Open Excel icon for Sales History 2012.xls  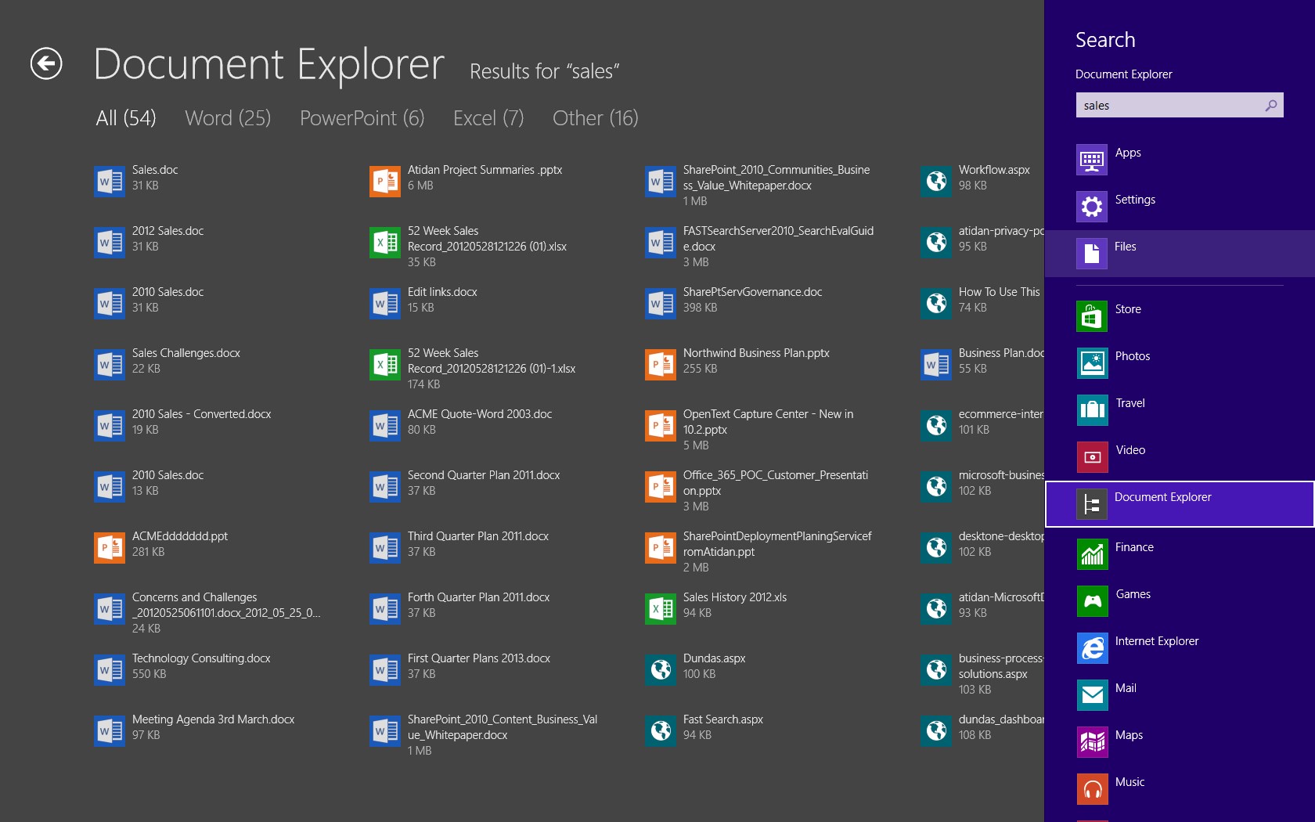coord(661,609)
